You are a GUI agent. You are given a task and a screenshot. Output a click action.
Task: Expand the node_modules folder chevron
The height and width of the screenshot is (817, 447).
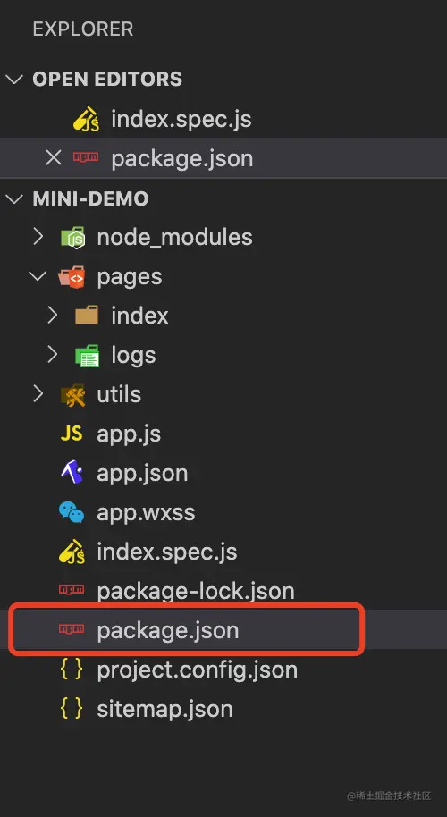tap(38, 238)
